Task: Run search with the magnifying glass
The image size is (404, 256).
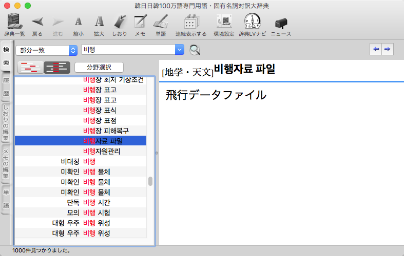Action: pos(195,50)
